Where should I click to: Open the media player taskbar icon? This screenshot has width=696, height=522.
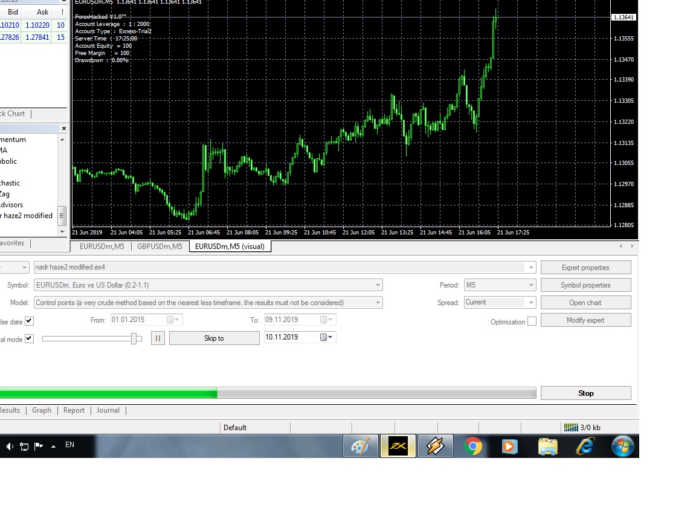[x=509, y=446]
